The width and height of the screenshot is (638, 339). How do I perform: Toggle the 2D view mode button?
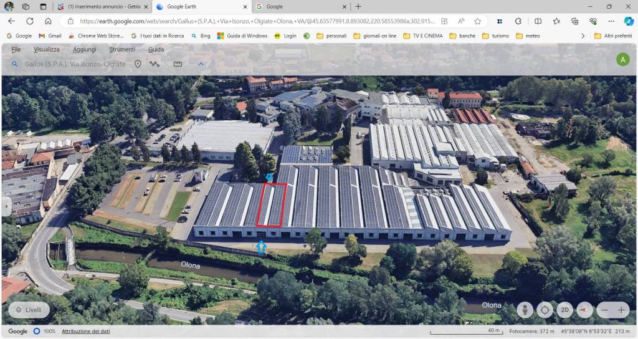pos(564,310)
